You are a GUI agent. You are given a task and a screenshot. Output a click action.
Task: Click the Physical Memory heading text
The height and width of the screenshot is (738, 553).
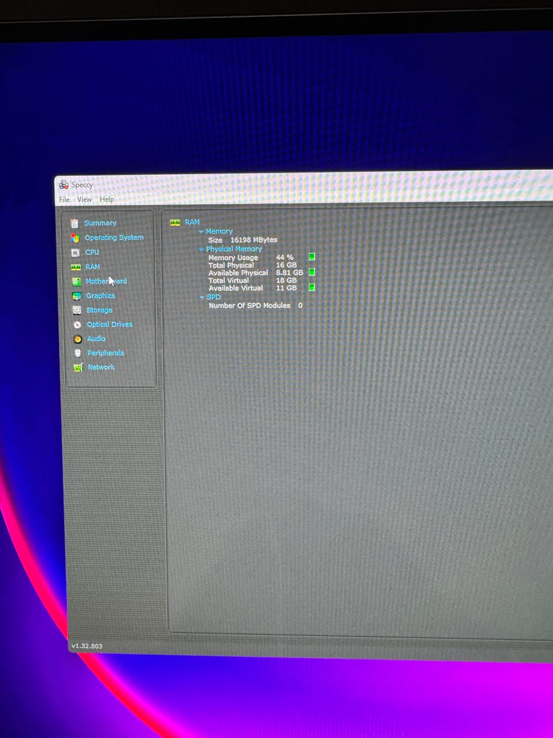coord(234,249)
